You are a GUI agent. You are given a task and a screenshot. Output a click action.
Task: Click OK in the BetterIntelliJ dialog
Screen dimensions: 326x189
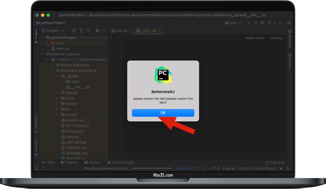[163, 113]
